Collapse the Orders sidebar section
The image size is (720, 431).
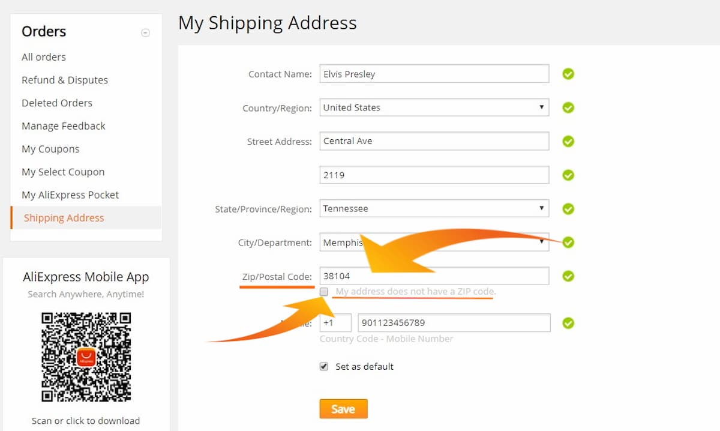145,32
